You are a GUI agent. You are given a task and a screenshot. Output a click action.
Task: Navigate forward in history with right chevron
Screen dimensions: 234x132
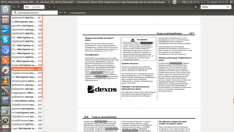pyautogui.click(x=54, y=7)
